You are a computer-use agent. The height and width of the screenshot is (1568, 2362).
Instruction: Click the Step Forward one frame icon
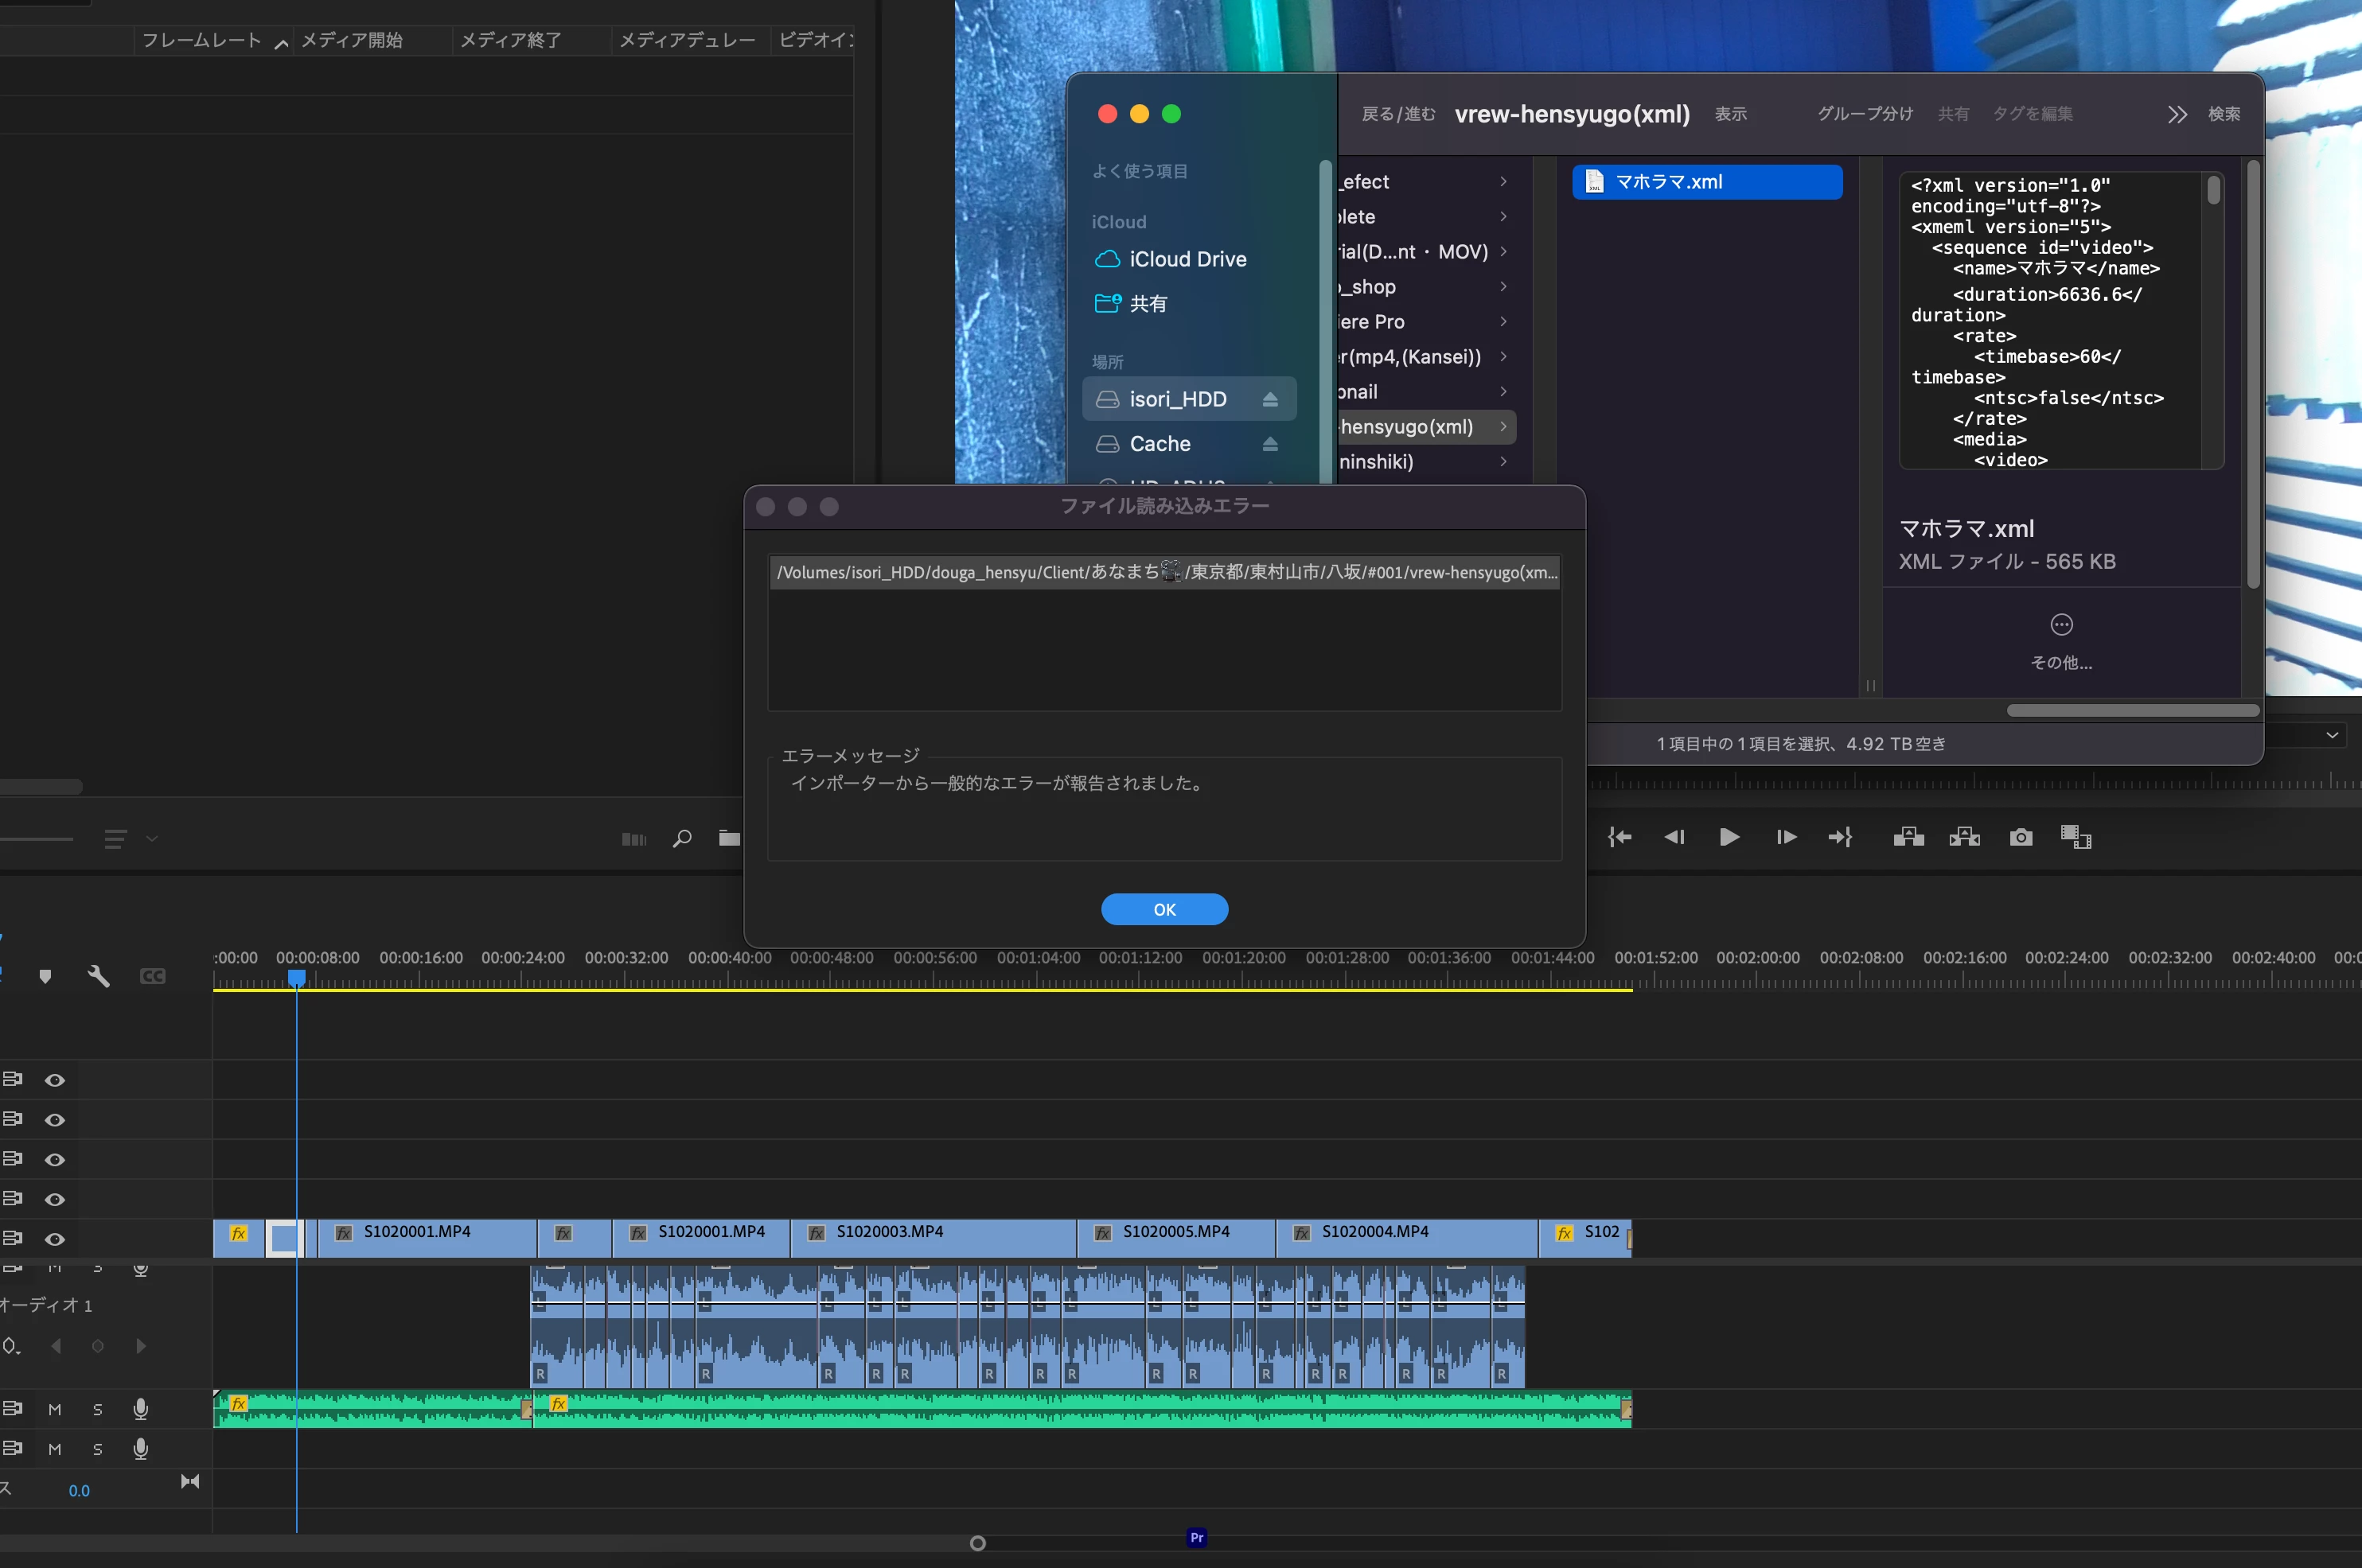pos(1786,837)
